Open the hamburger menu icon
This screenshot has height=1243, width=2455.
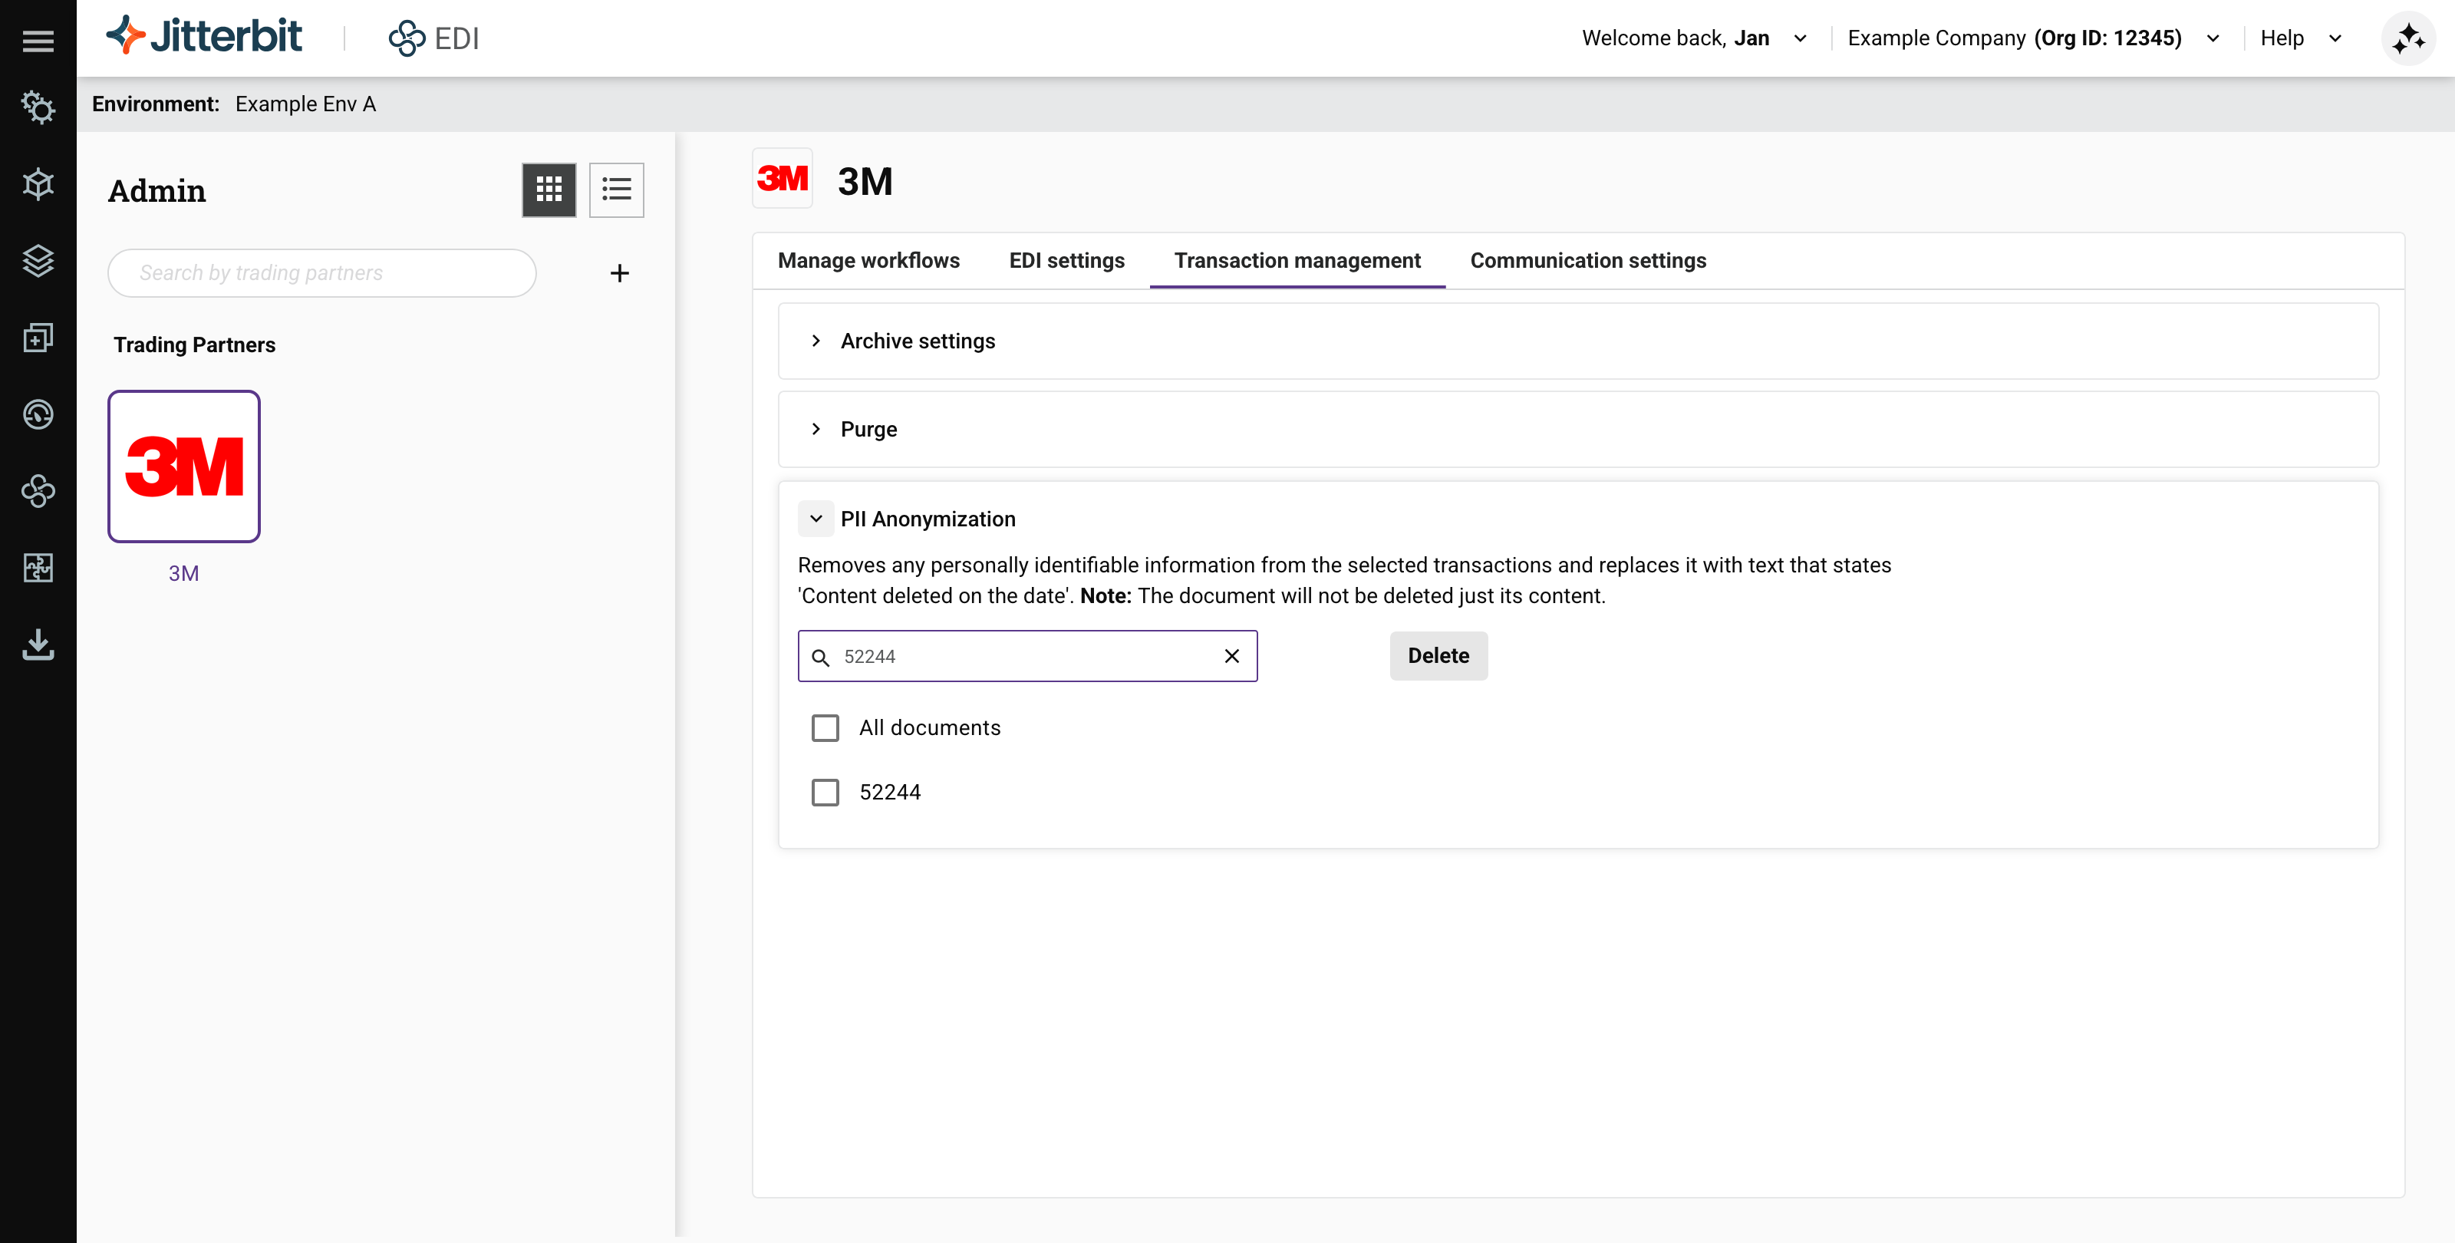click(38, 40)
